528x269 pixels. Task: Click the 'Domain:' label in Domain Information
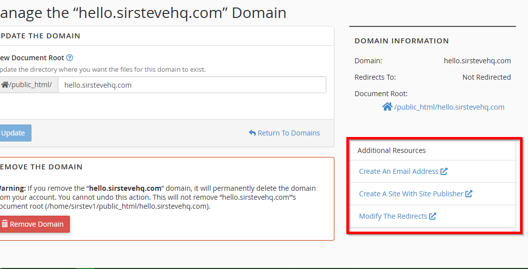368,61
